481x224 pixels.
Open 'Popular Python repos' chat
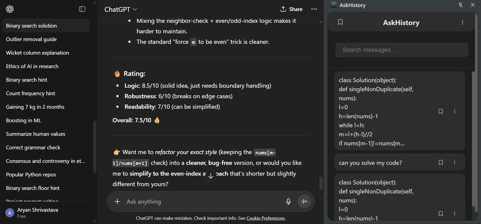point(46,174)
